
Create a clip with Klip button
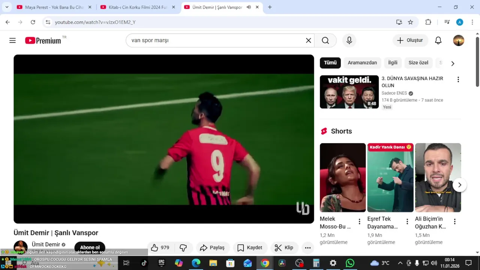[284, 247]
